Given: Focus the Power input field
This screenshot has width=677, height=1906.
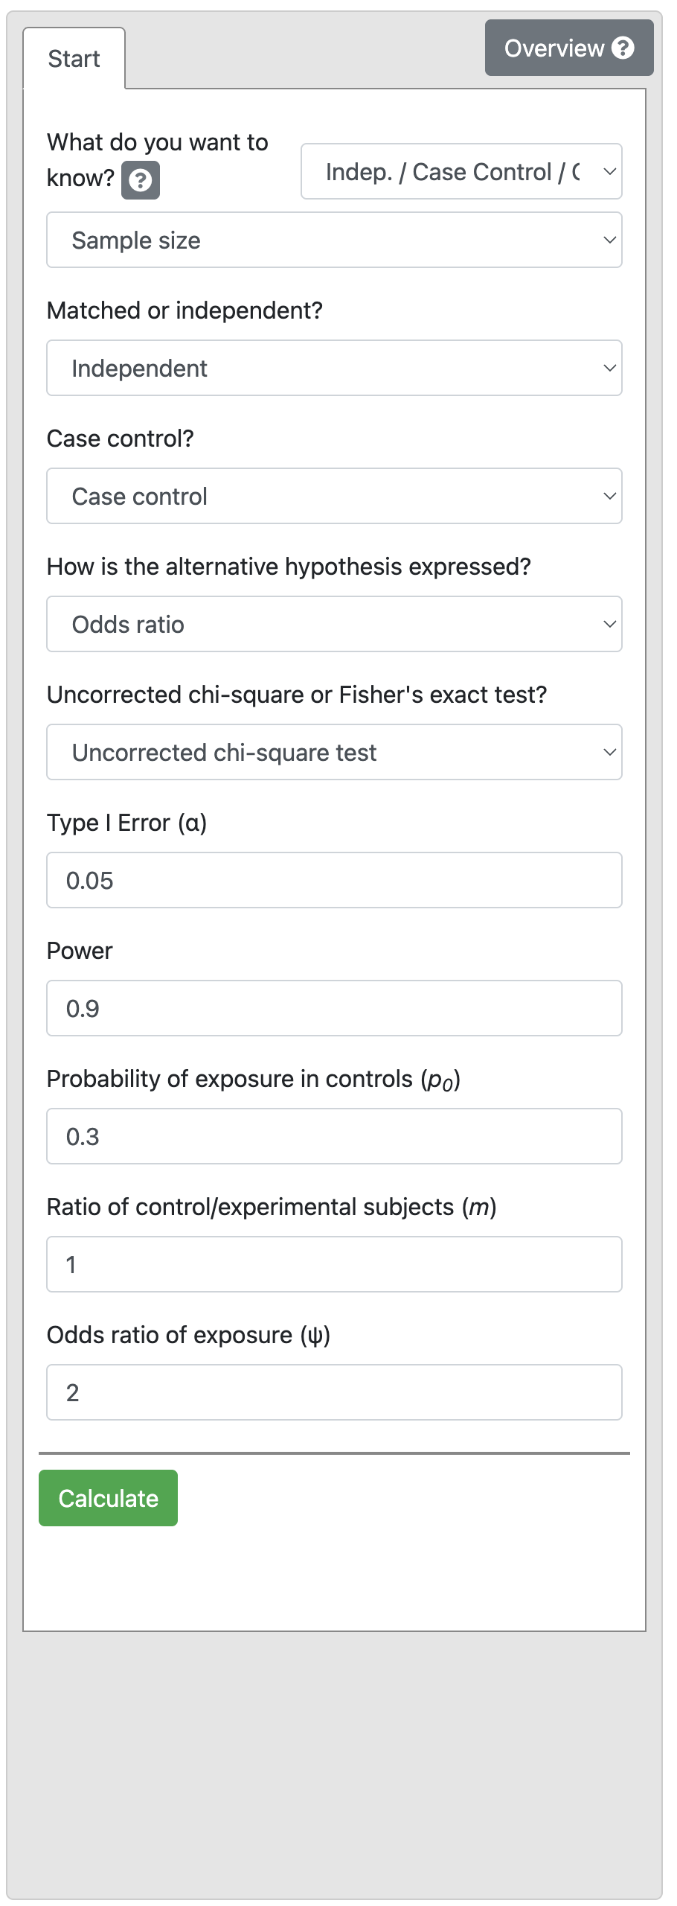Looking at the screenshot, I should (333, 1009).
